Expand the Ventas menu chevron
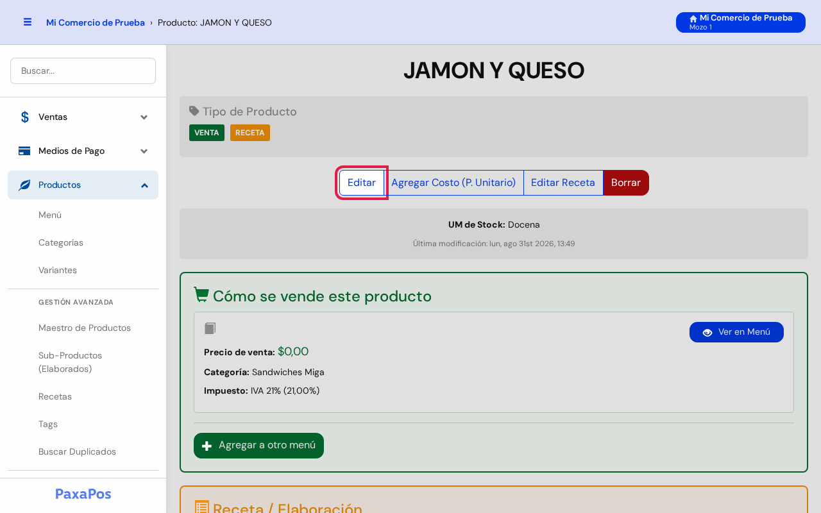 pyautogui.click(x=144, y=117)
